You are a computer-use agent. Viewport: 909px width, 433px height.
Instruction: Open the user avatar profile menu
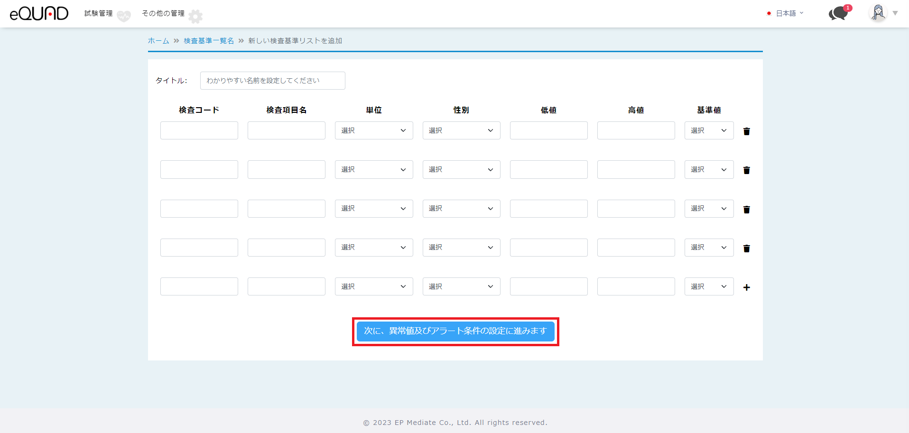point(878,13)
